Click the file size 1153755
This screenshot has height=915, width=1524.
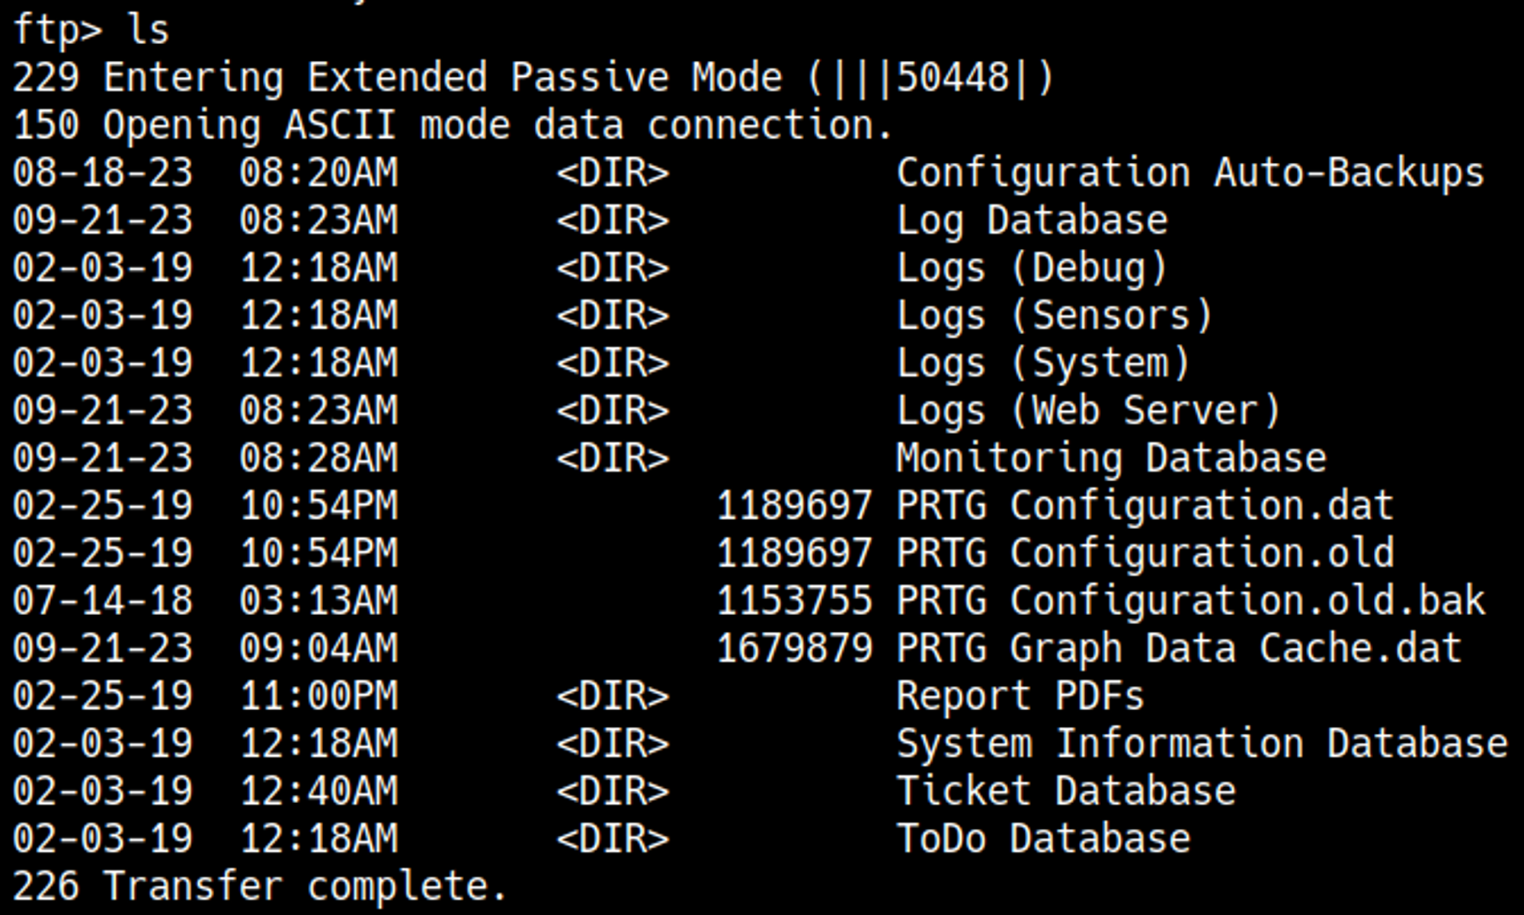(x=794, y=601)
